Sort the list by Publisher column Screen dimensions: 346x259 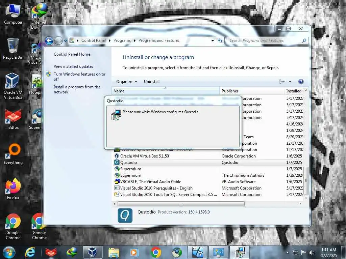(x=252, y=91)
